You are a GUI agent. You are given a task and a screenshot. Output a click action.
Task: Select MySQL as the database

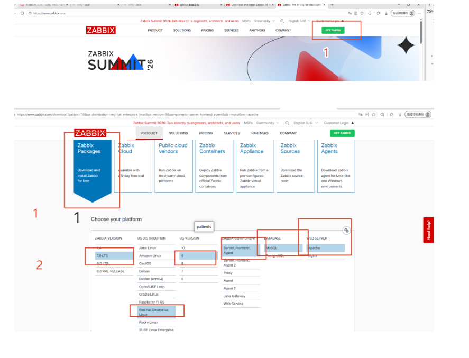click(283, 248)
